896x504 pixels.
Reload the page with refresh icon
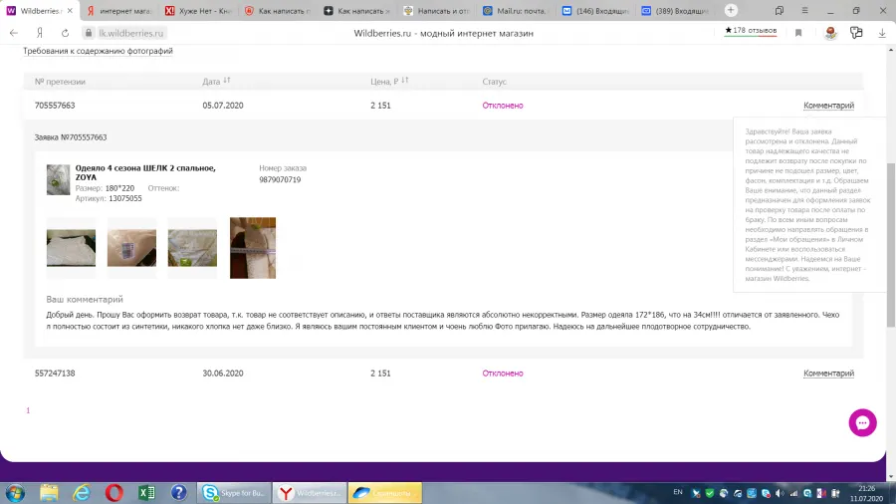point(65,33)
